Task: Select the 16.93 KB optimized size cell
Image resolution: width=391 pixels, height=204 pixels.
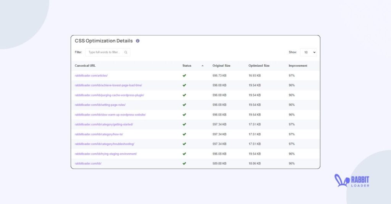Action: click(255, 75)
